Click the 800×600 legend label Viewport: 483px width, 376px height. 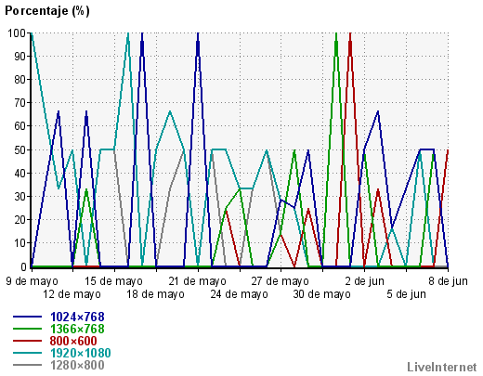73,341
